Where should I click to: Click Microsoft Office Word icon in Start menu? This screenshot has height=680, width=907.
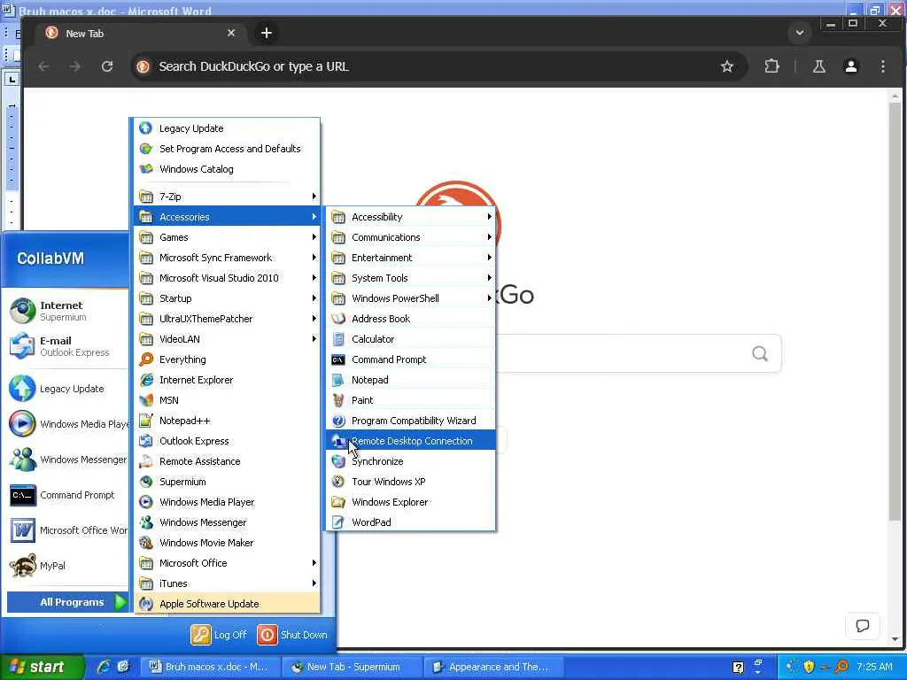pos(22,530)
